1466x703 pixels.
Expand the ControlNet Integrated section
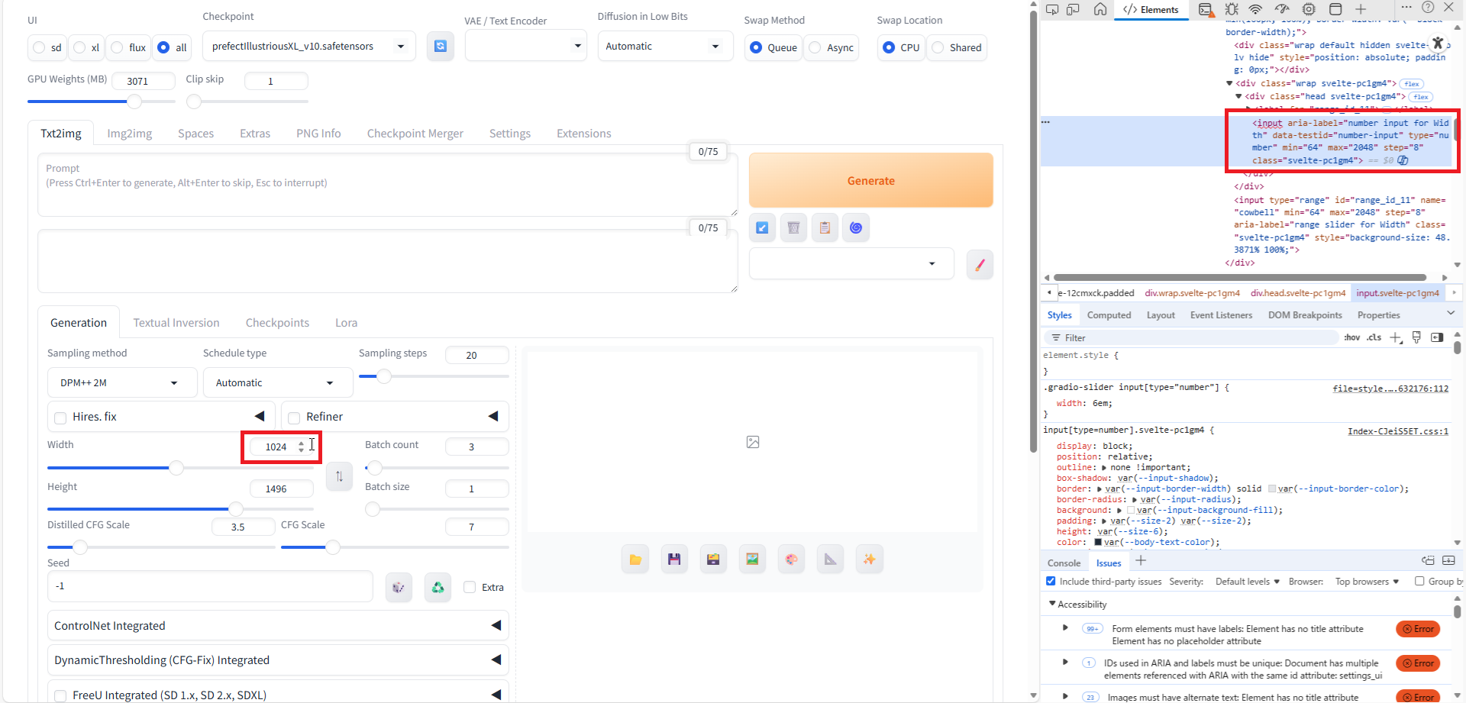pos(277,626)
